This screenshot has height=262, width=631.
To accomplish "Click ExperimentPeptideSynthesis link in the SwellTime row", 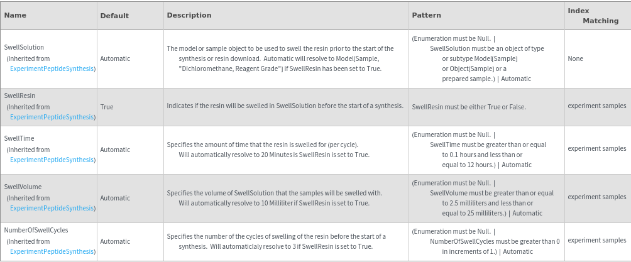I will [x=52, y=160].
